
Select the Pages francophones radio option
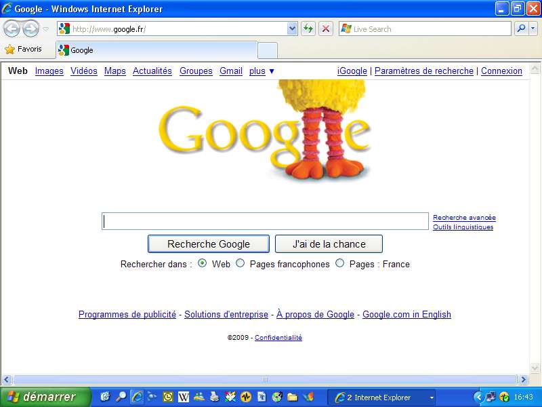[x=241, y=264]
